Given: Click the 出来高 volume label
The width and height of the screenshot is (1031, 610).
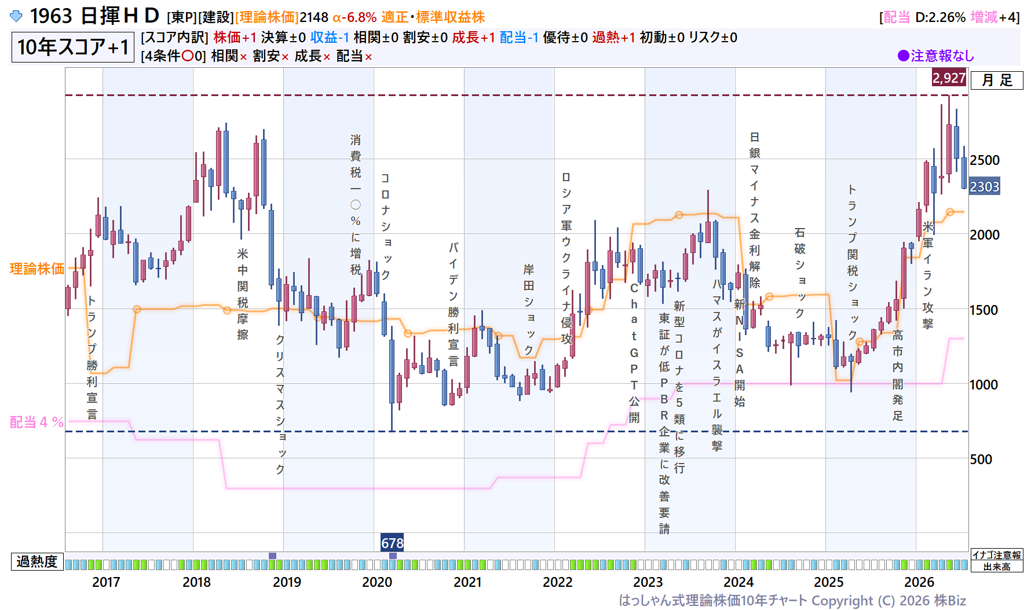Looking at the screenshot, I should tap(997, 567).
